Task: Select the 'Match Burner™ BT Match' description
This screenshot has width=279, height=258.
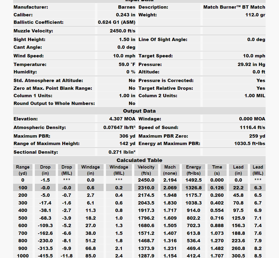Action: 234,7
